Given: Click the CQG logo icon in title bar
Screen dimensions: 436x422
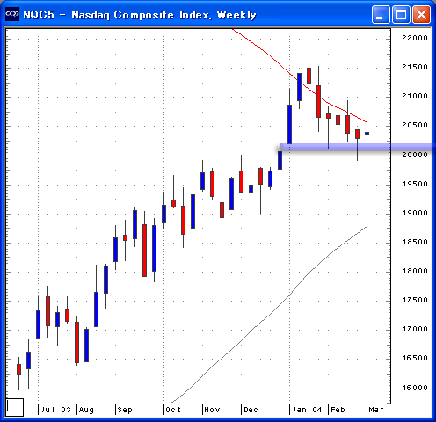Looking at the screenshot, I should (x=12, y=14).
